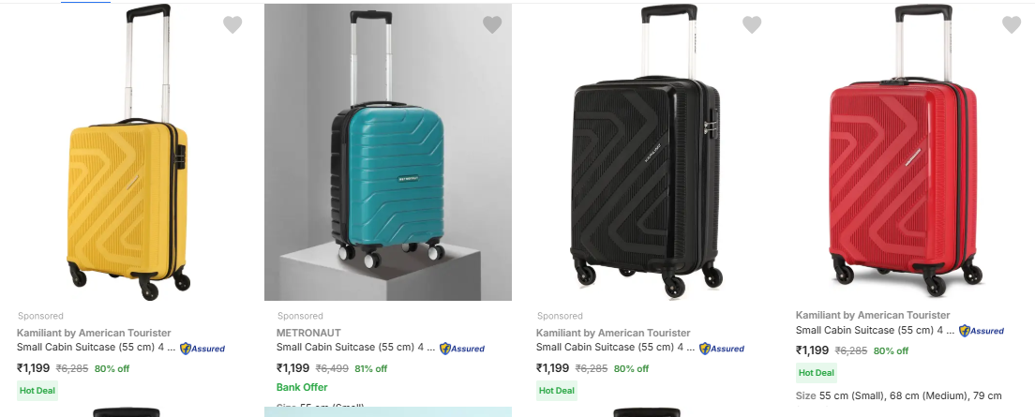The image size is (1035, 417).
Task: Click the Assured badge under the black suitcase
Action: coord(722,349)
